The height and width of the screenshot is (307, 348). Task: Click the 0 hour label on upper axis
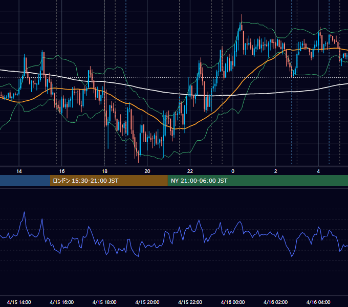233,171
